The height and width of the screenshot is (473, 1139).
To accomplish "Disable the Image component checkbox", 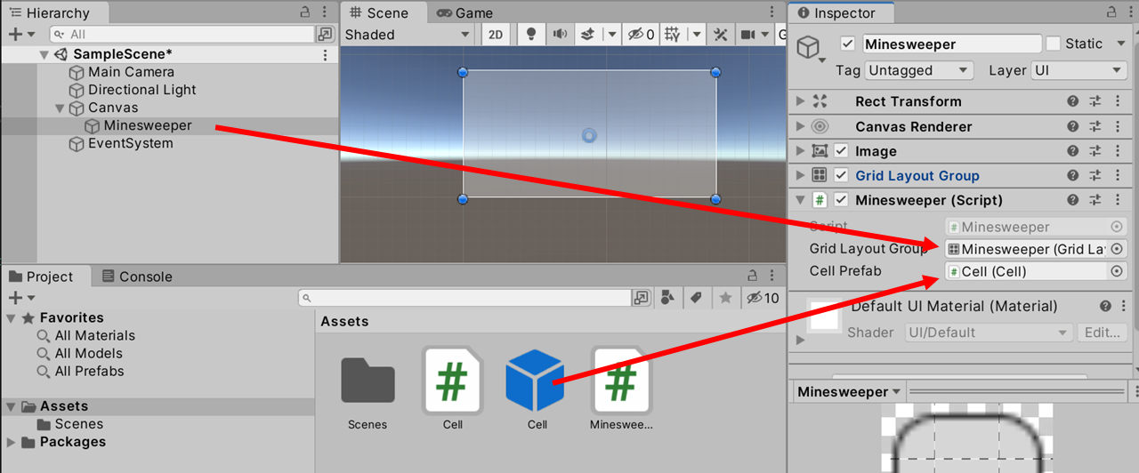I will (841, 151).
